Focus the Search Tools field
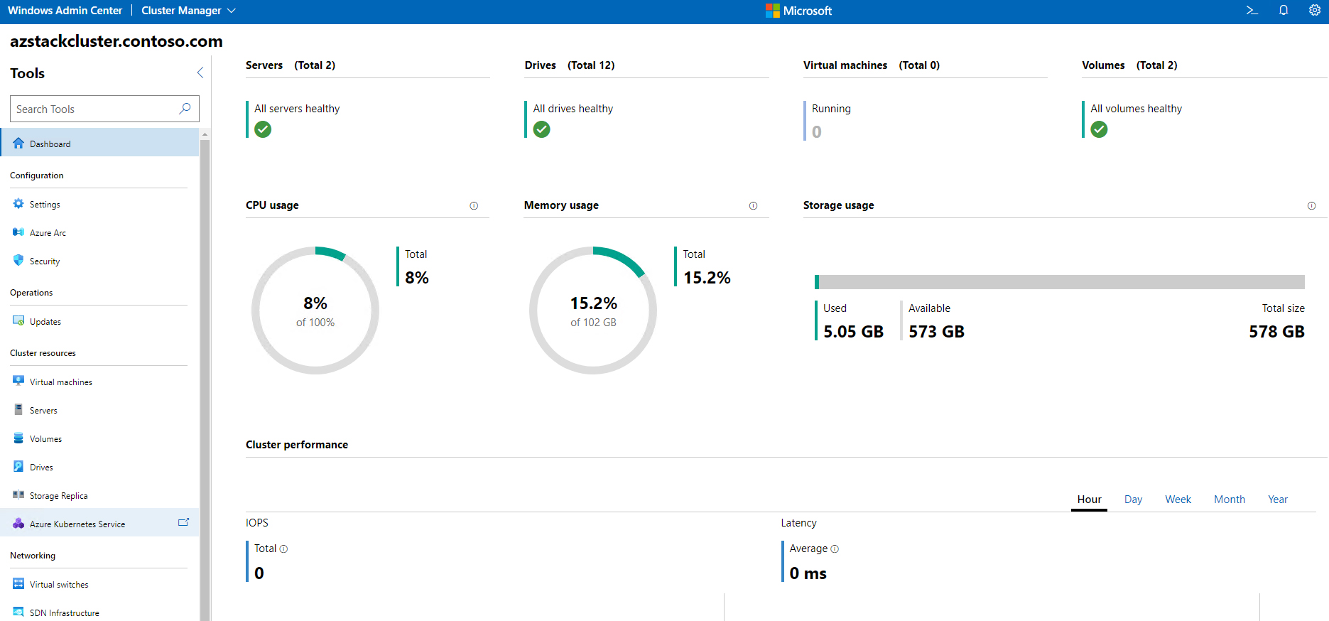This screenshot has width=1329, height=621. [104, 109]
